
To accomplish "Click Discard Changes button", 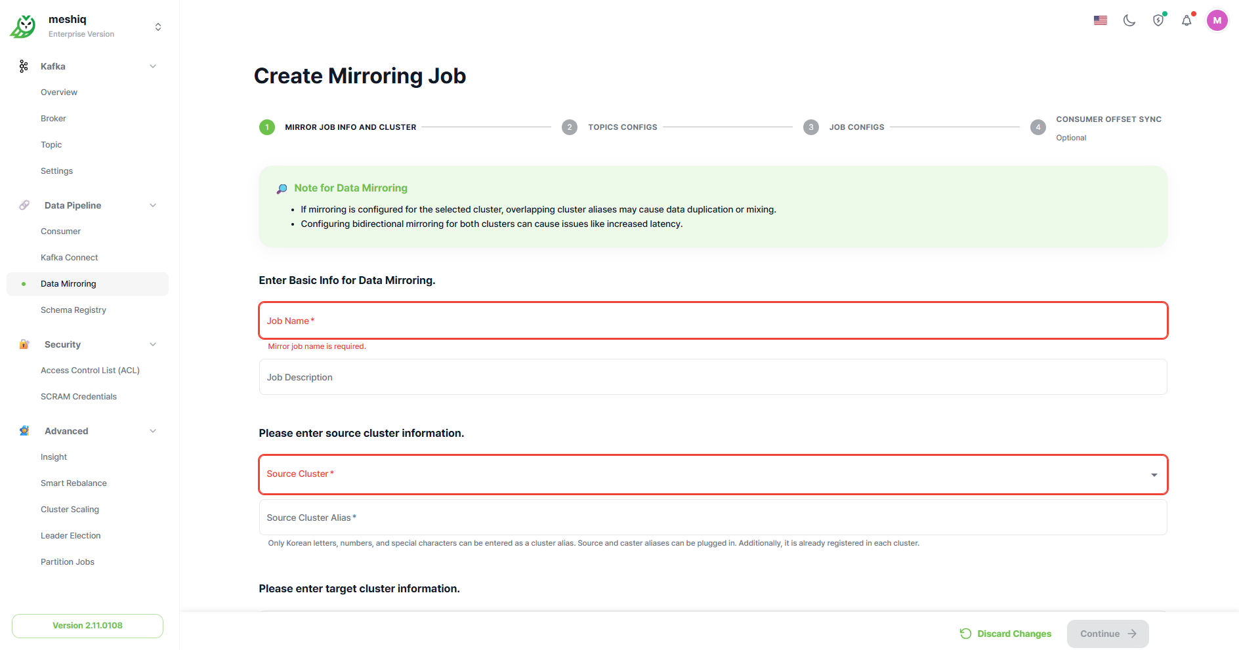I will pos(1005,634).
